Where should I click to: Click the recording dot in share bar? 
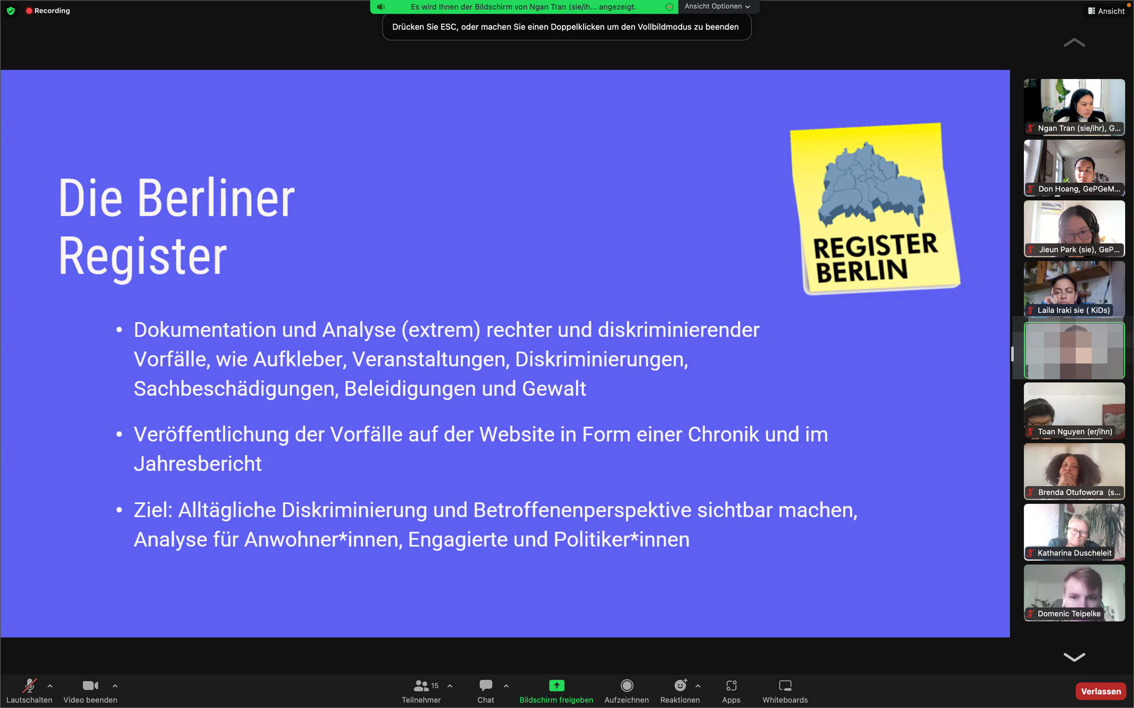(669, 7)
